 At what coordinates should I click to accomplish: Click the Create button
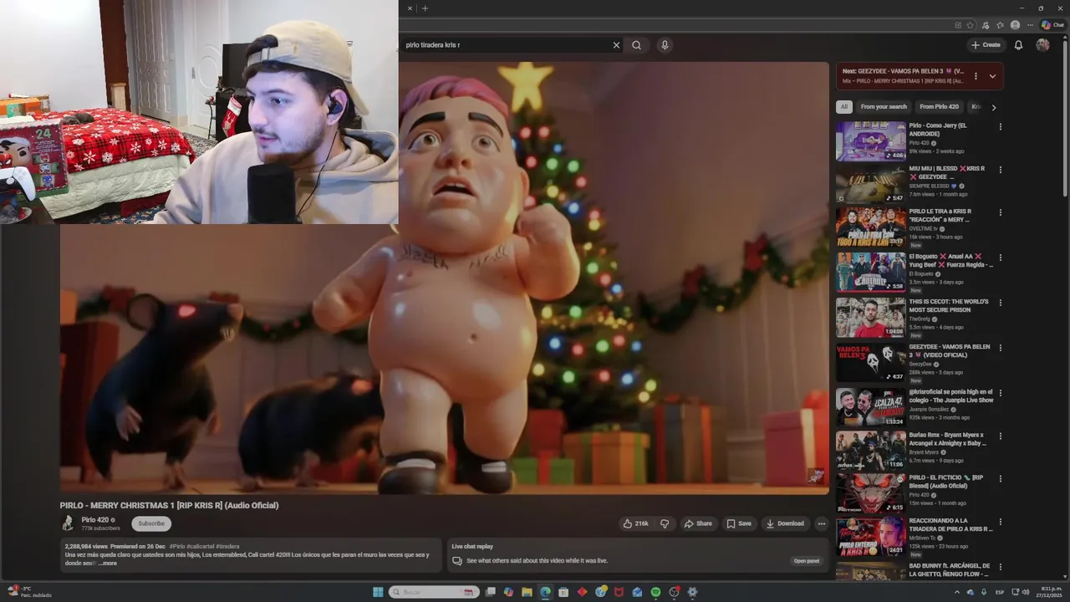[986, 45]
